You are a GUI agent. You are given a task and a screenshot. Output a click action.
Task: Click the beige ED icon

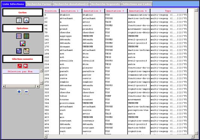pos(26,51)
